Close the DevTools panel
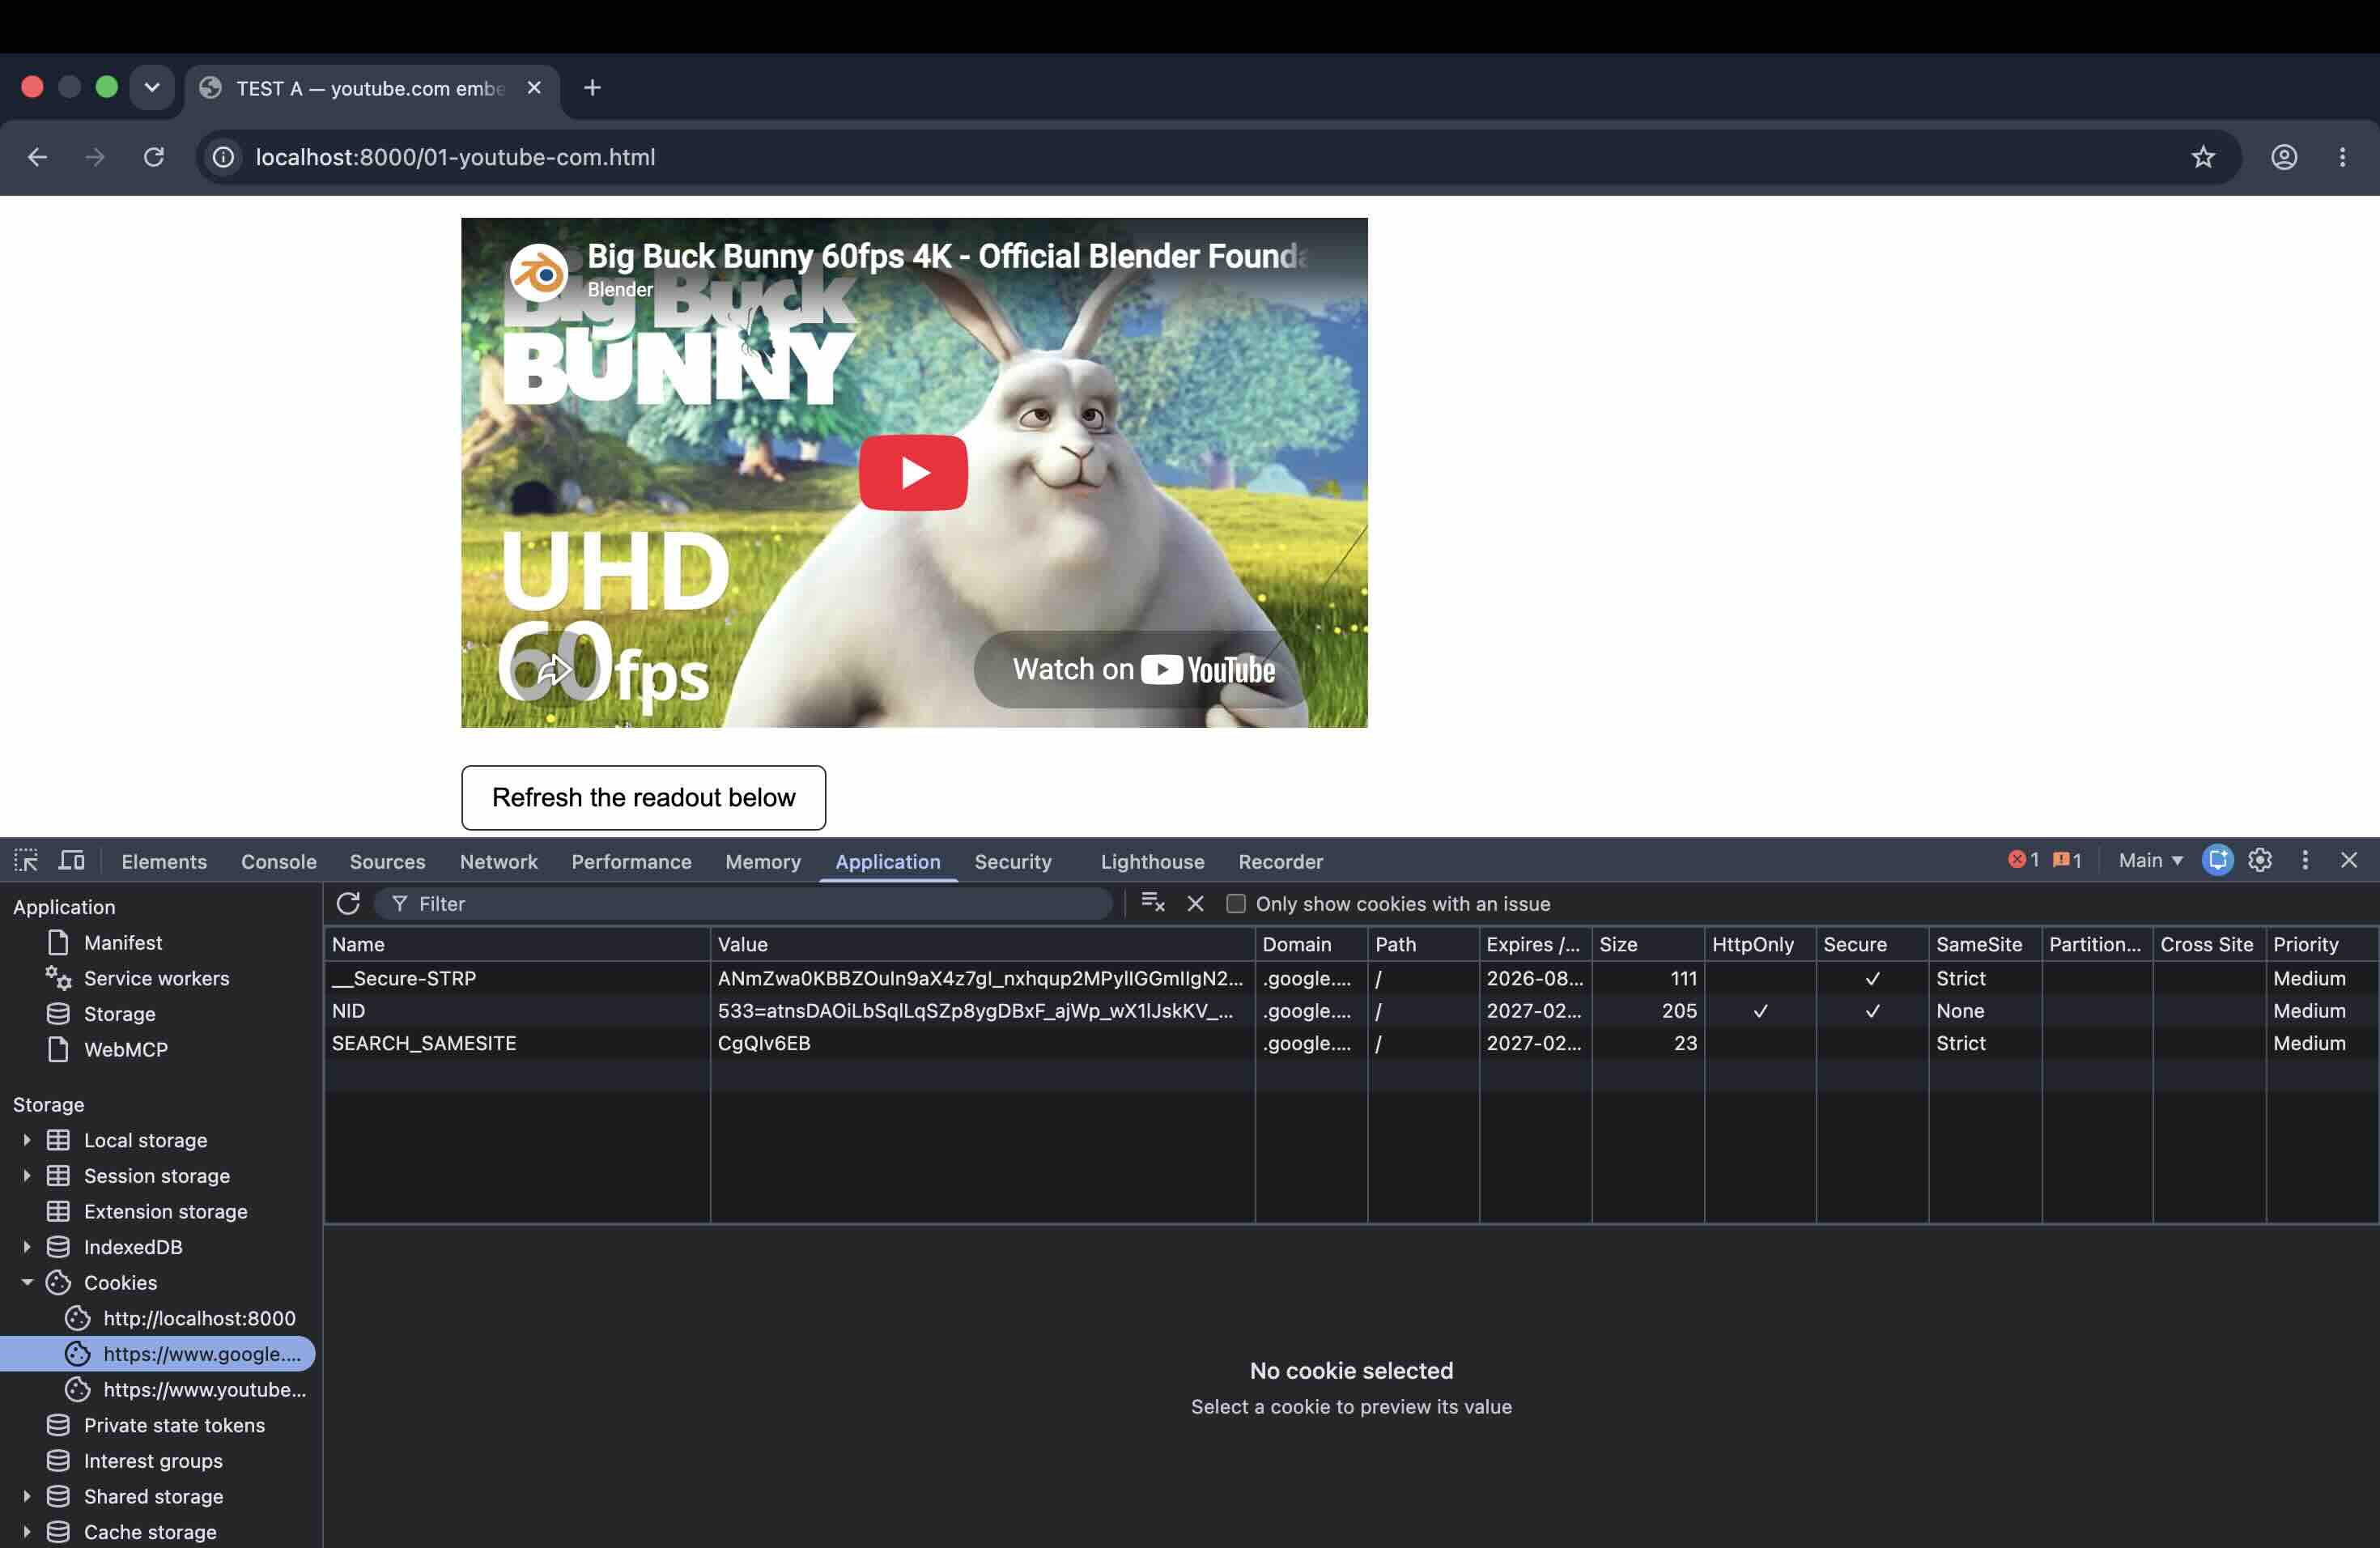 tap(2349, 860)
